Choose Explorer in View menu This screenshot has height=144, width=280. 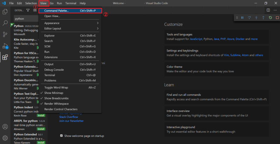click(70, 36)
